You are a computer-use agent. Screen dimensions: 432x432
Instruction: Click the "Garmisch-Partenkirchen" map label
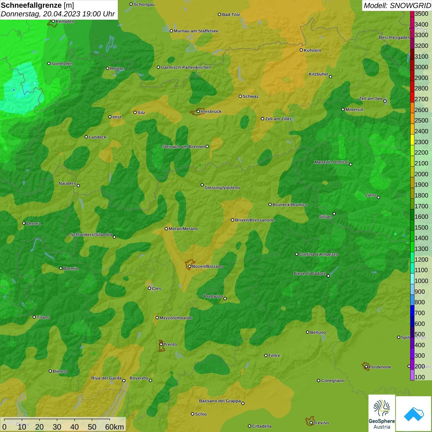186,67
